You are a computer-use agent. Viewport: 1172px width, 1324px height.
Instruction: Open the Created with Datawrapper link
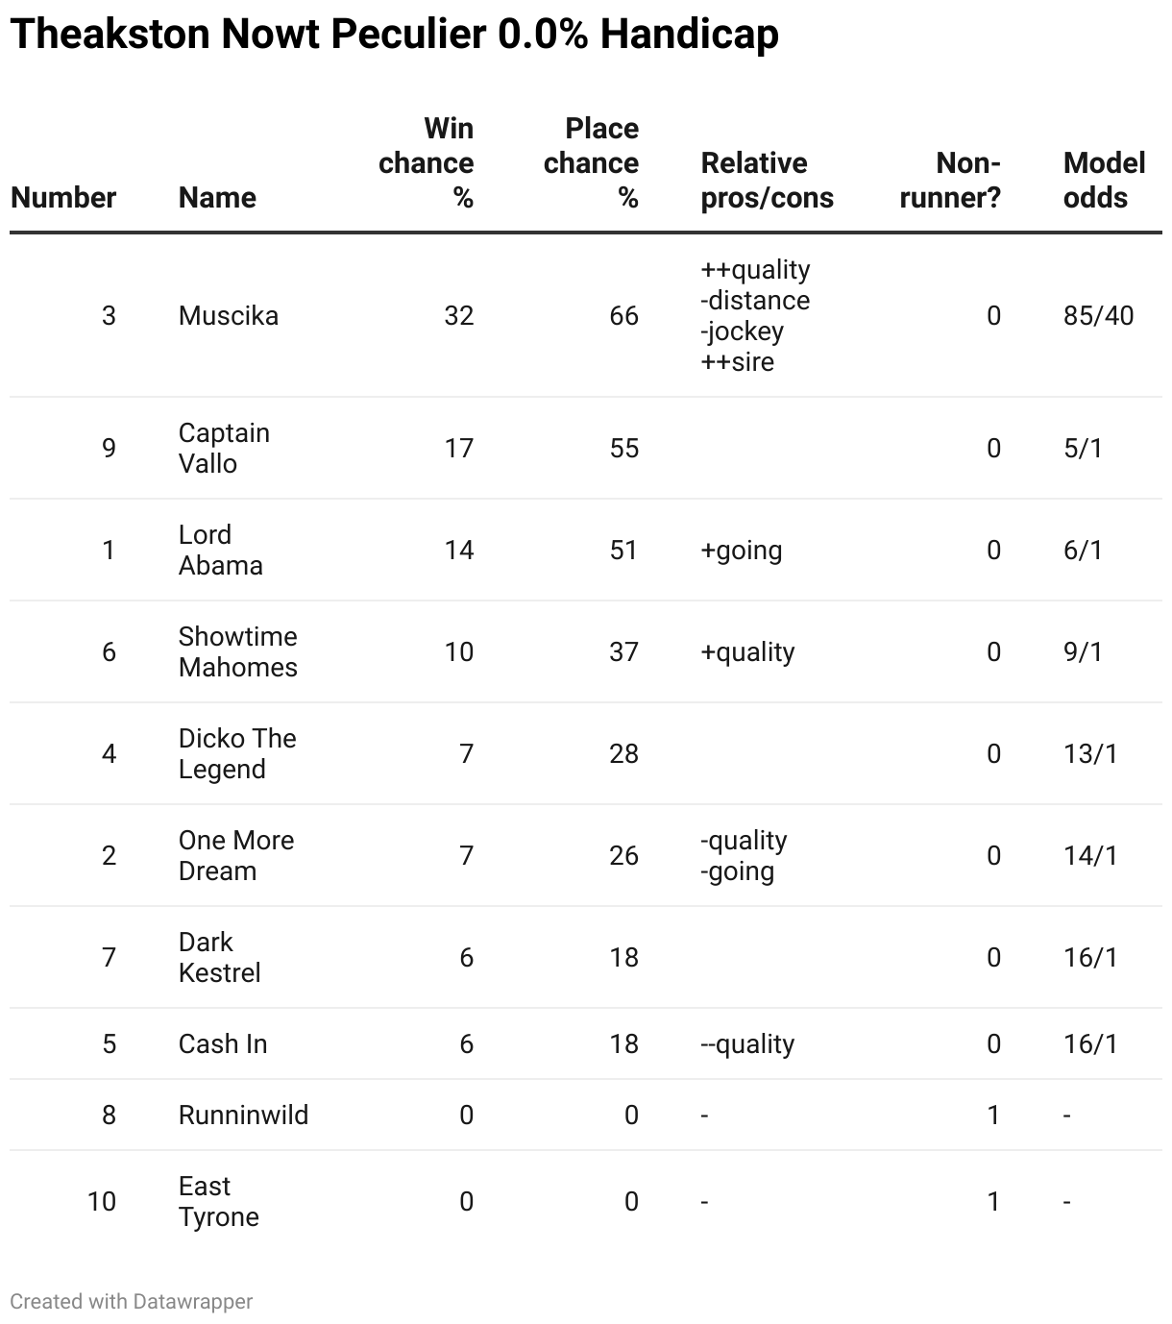click(132, 1302)
